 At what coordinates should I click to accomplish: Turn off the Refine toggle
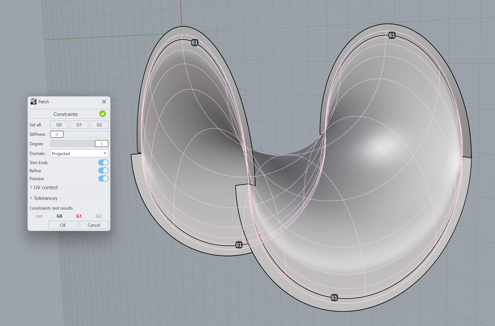(103, 170)
